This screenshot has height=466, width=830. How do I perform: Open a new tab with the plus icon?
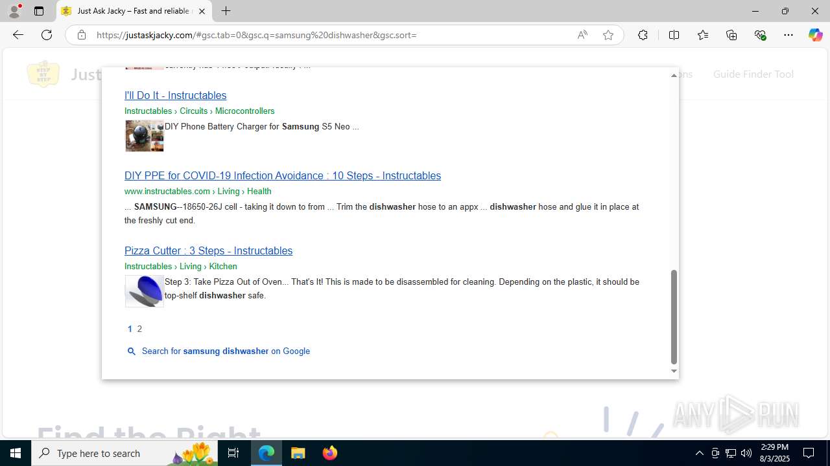click(x=226, y=11)
